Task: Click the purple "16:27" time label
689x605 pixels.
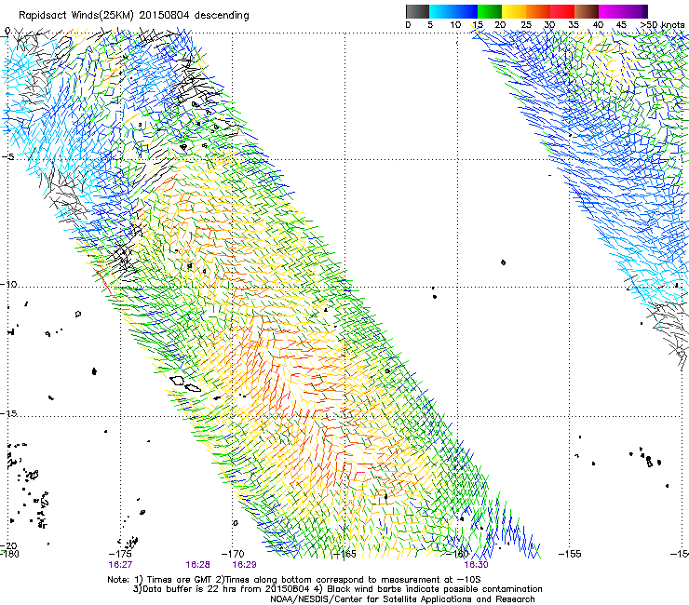Action: click(x=120, y=565)
